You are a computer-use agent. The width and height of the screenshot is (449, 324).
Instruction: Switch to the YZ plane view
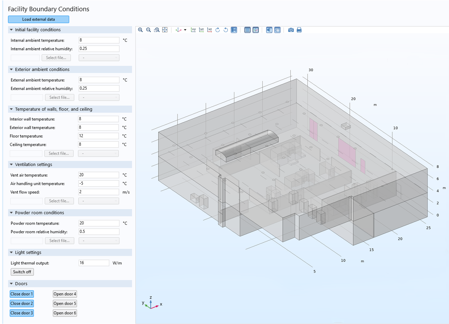[x=201, y=30]
